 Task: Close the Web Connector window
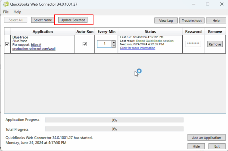point(222,4)
